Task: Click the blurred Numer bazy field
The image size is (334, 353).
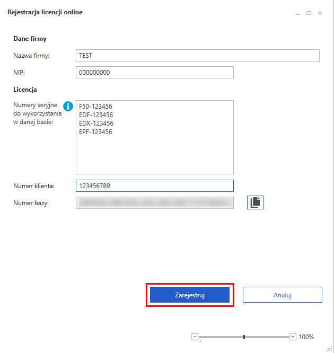Action: point(155,202)
